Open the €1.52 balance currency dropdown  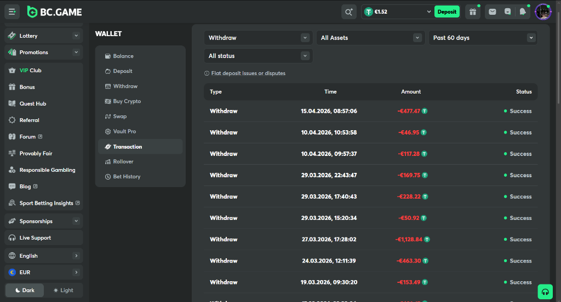pos(398,12)
